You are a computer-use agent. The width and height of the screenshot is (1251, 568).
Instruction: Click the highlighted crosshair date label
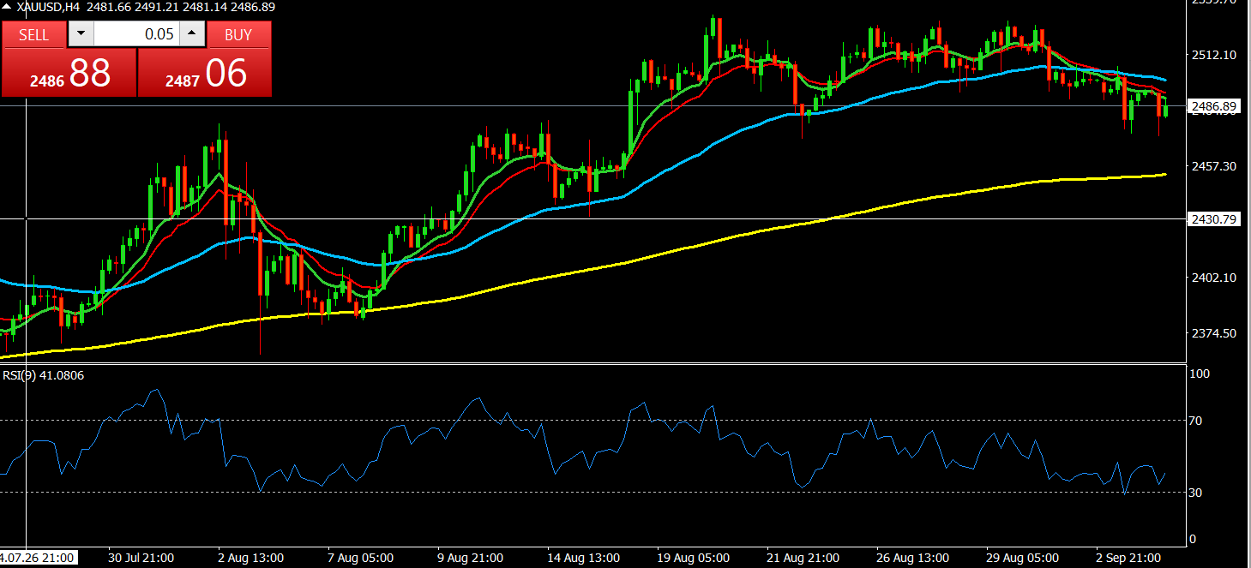tap(39, 558)
